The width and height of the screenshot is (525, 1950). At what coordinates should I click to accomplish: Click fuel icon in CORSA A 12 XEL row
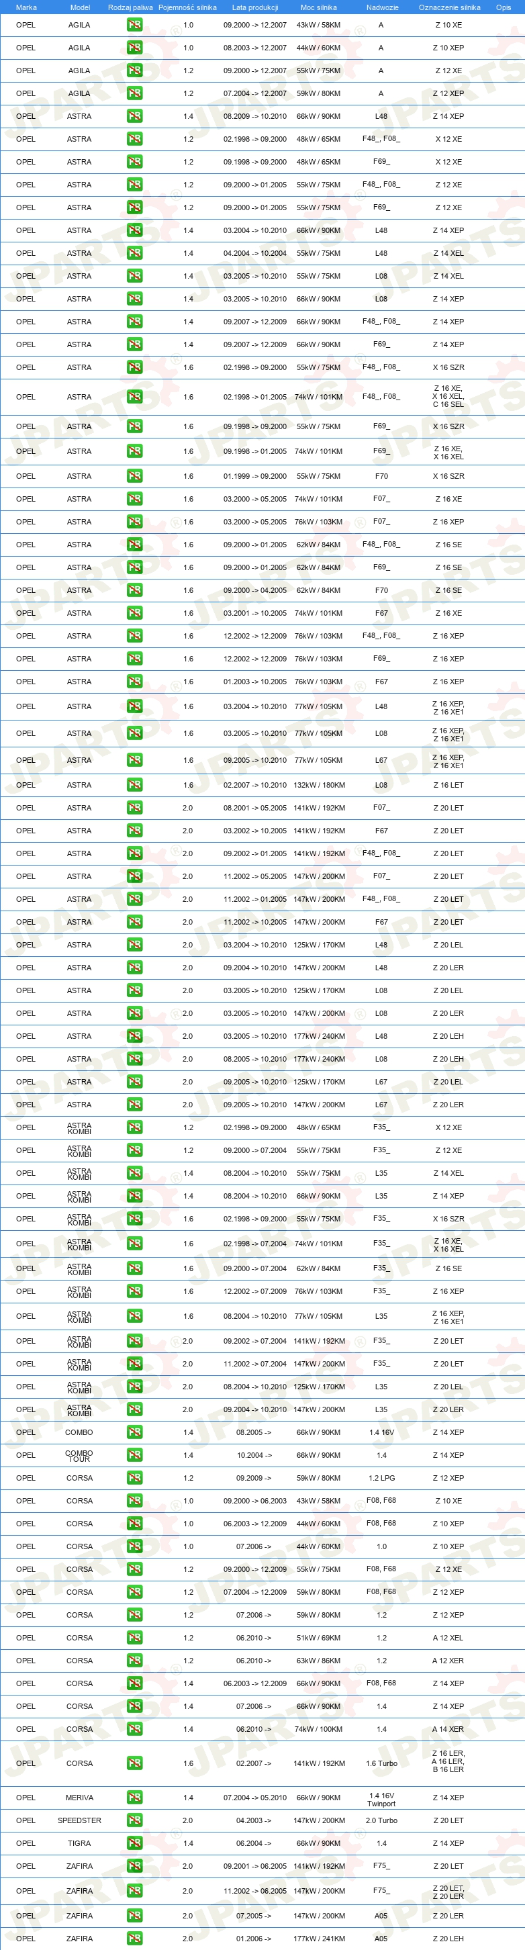coord(135,1637)
